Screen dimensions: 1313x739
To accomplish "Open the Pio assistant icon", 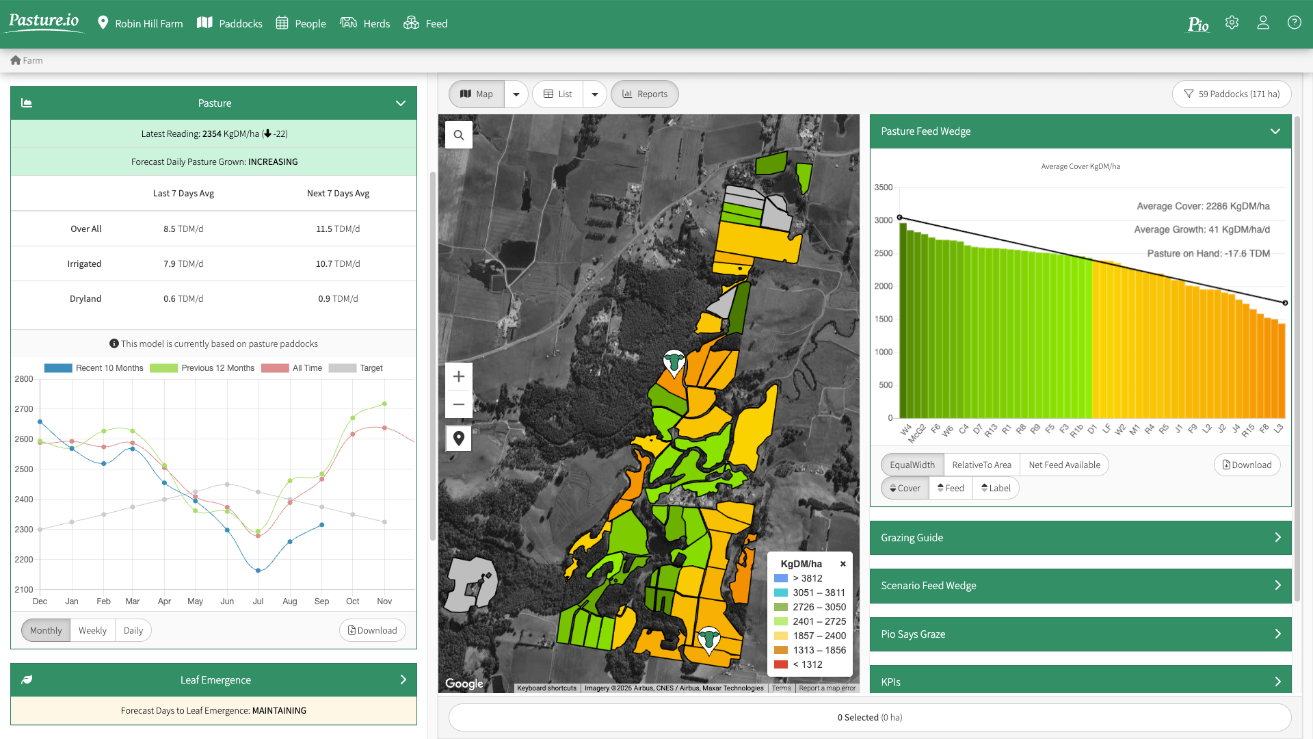I will tap(1198, 24).
